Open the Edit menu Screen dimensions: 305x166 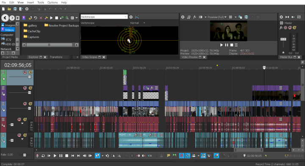(12, 3)
